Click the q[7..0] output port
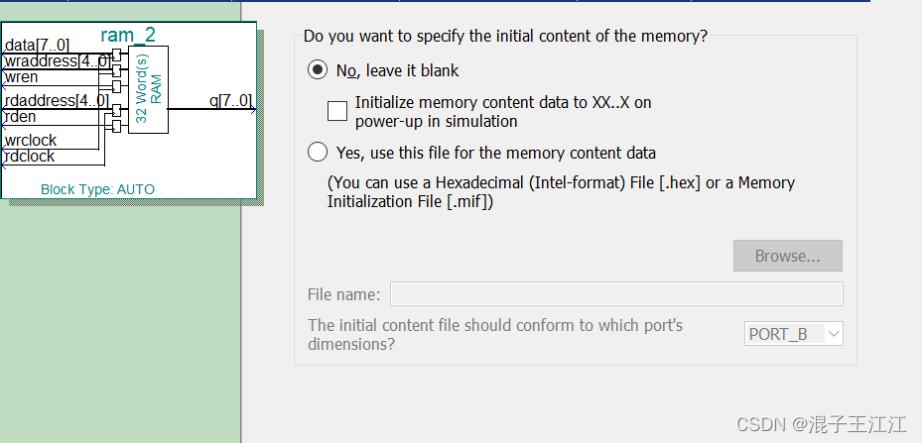 [230, 100]
